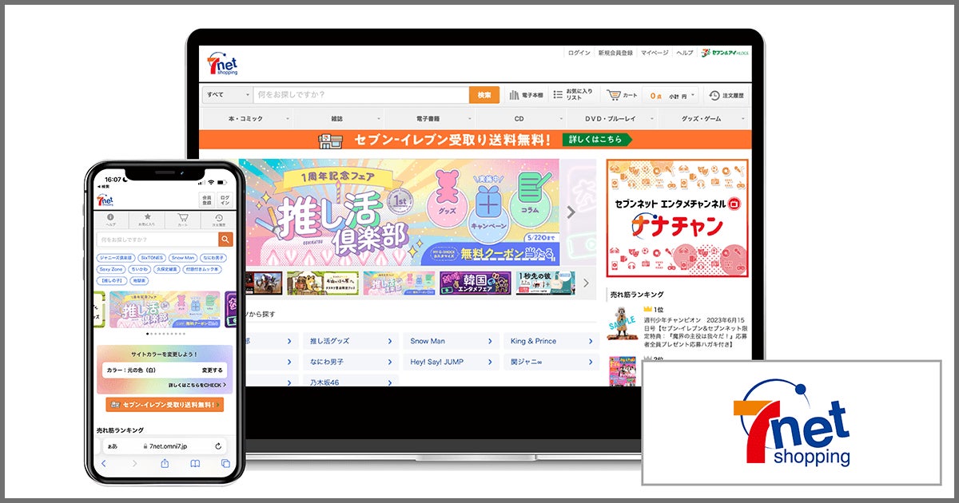The height and width of the screenshot is (503, 959).
Task: Tap Safari's back arrow on the phone
Action: coord(103,463)
